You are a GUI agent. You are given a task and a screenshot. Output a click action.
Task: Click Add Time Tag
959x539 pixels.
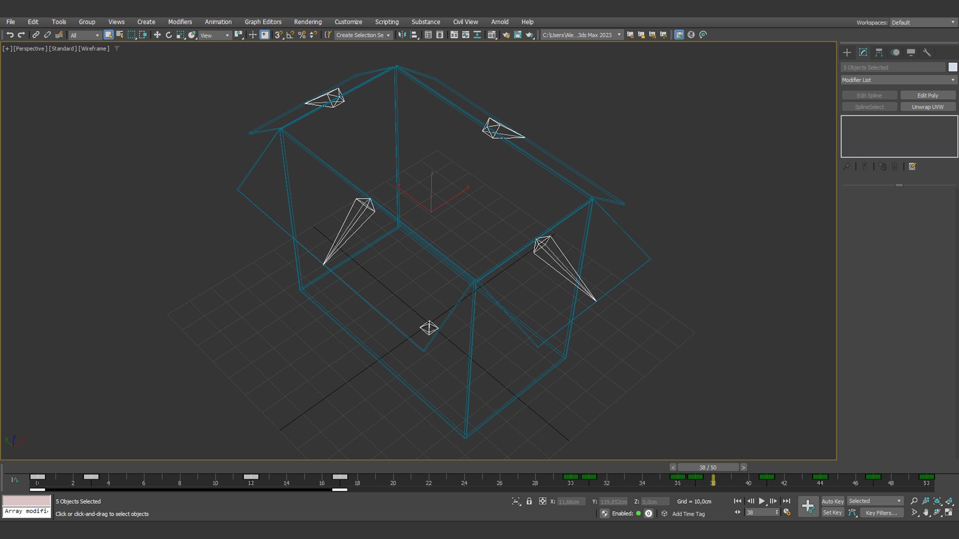[x=688, y=514]
